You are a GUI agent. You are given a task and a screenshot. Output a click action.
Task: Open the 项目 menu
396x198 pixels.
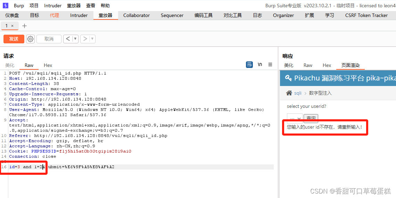point(34,6)
